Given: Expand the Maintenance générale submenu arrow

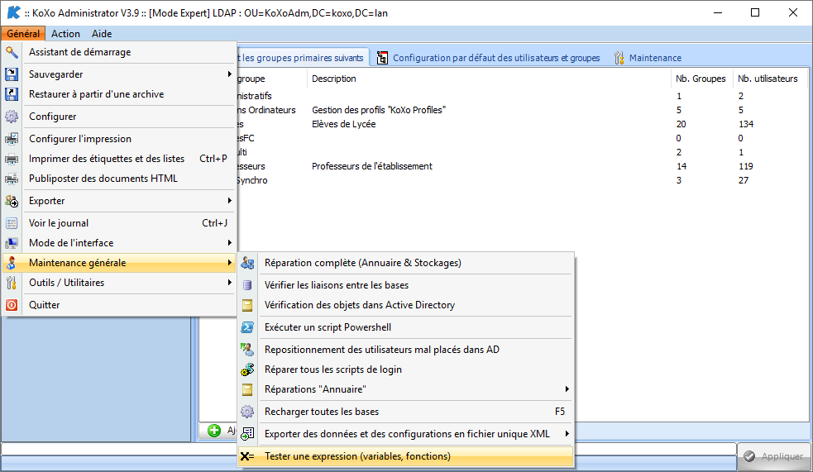Looking at the screenshot, I should point(229,263).
